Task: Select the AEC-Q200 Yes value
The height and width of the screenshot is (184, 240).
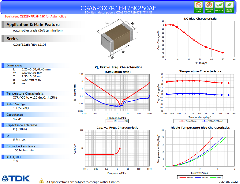Action: click(x=15, y=161)
